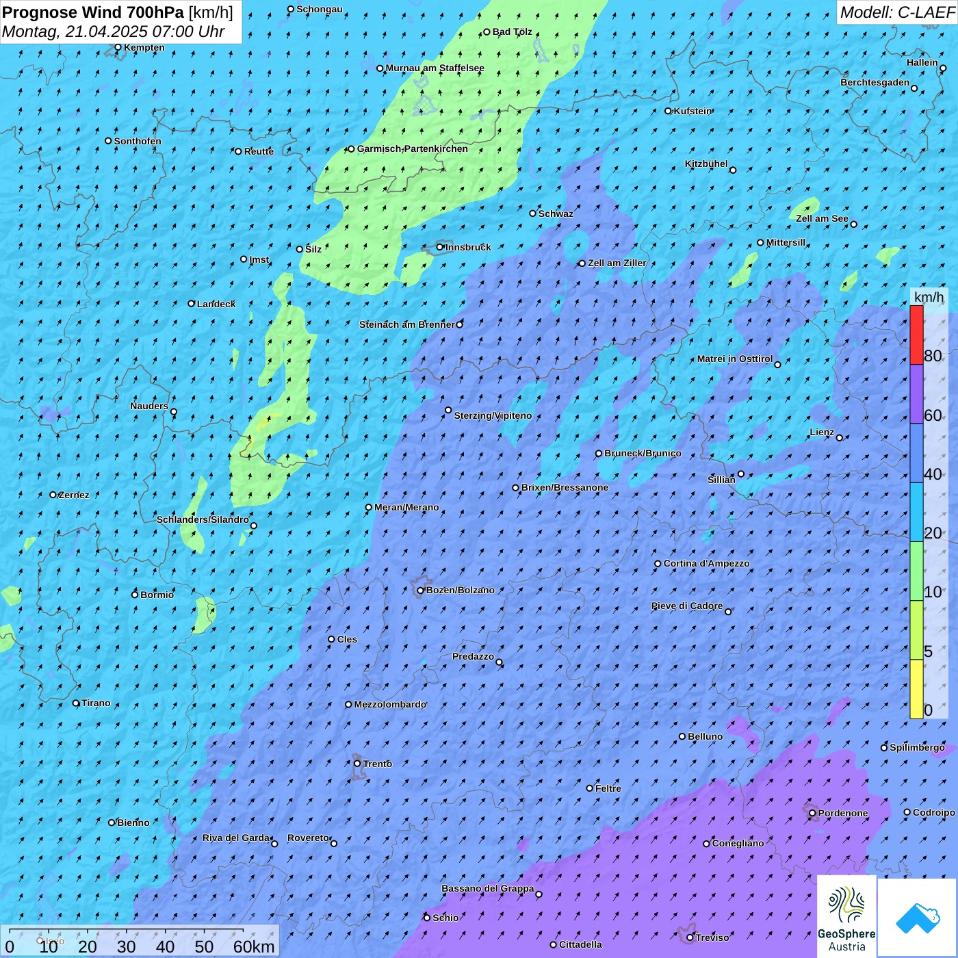Click the Zell am See label
Screen dimensions: 958x958
pyautogui.click(x=822, y=218)
